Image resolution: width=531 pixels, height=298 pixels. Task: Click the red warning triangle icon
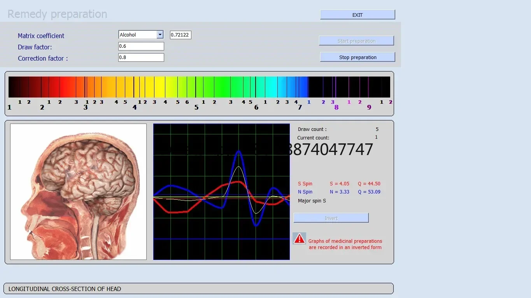click(299, 239)
